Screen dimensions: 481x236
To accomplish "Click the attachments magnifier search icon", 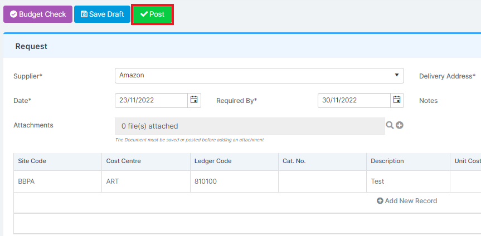I will click(x=390, y=125).
